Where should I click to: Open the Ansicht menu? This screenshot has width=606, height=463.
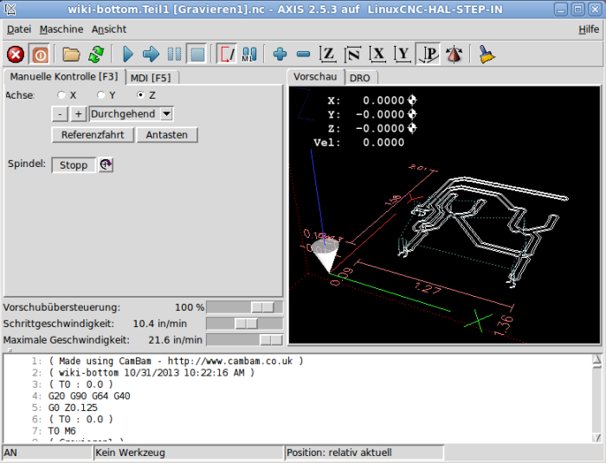click(x=109, y=29)
